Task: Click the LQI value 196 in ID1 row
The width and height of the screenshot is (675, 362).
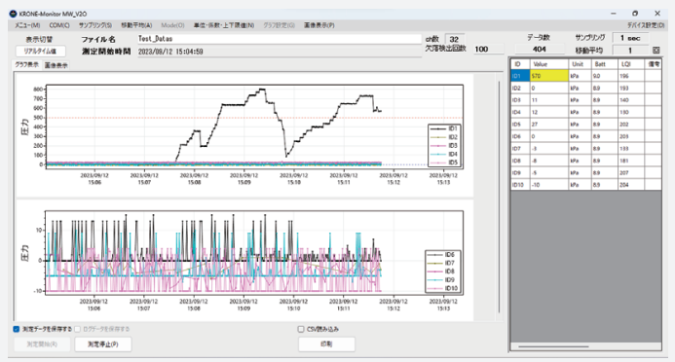Action: [630, 76]
